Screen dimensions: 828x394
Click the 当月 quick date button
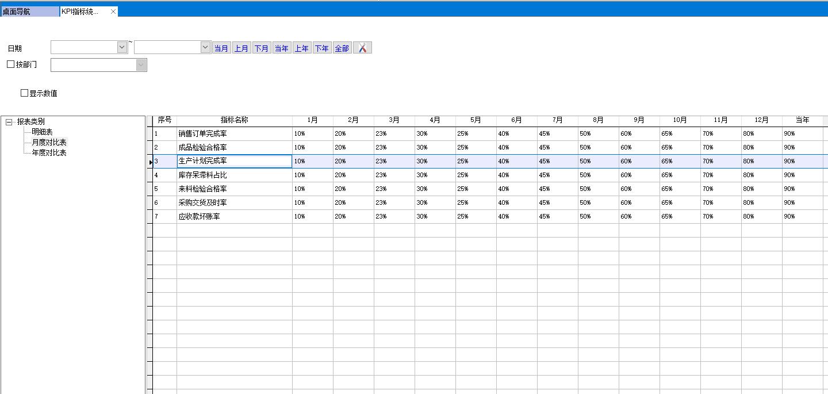pos(221,48)
